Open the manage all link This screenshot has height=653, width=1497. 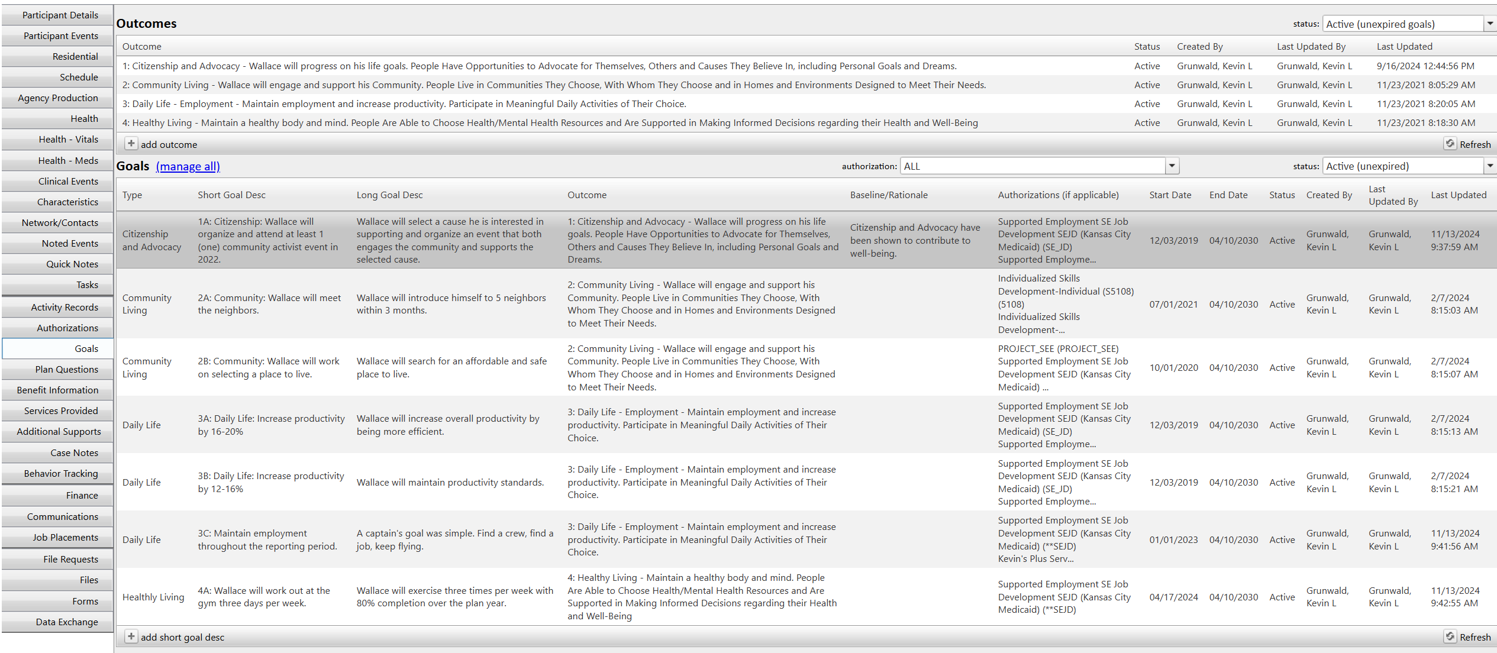[x=188, y=166]
